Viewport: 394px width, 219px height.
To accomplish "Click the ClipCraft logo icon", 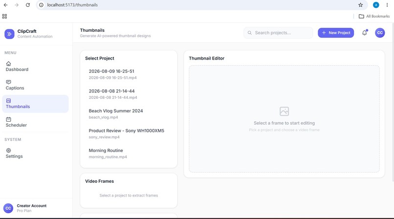I will coord(9,34).
